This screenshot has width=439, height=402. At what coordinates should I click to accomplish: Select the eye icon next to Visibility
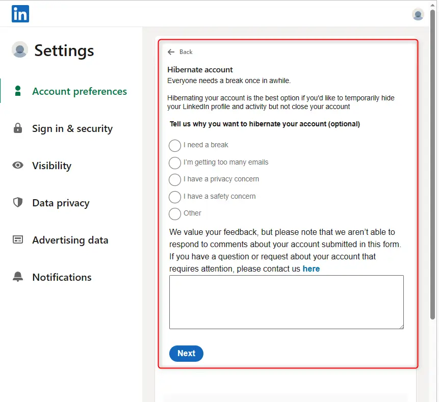17,165
